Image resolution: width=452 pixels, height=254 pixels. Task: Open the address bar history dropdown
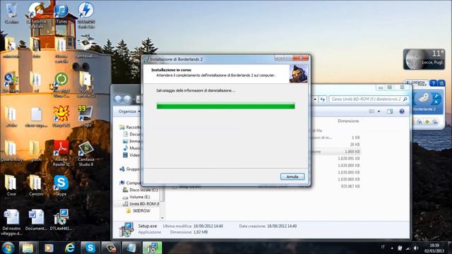(x=315, y=99)
